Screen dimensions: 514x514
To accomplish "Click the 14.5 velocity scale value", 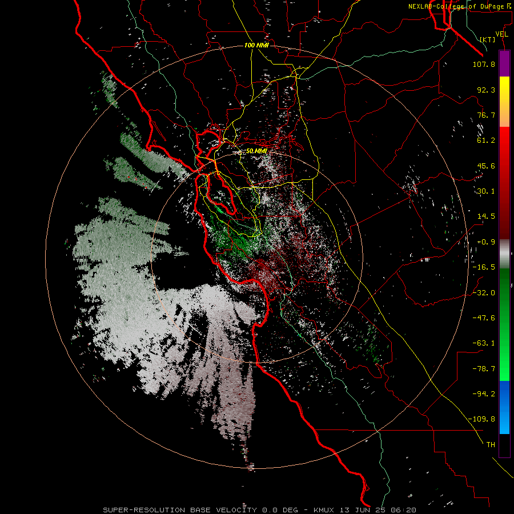I will click(x=486, y=216).
